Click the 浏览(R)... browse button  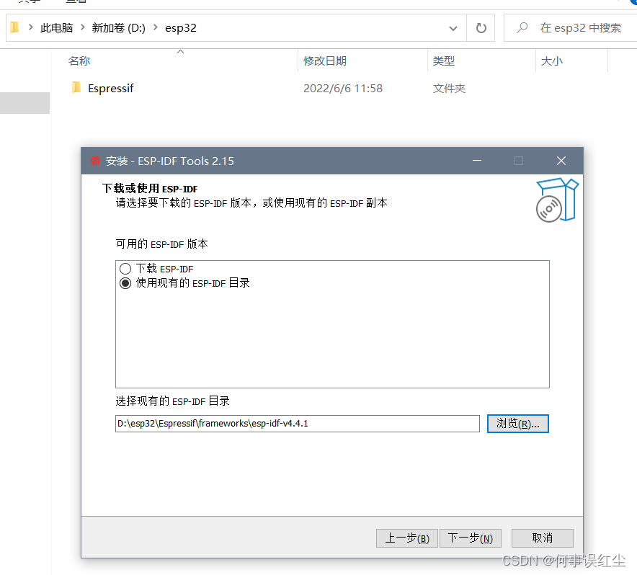[517, 424]
